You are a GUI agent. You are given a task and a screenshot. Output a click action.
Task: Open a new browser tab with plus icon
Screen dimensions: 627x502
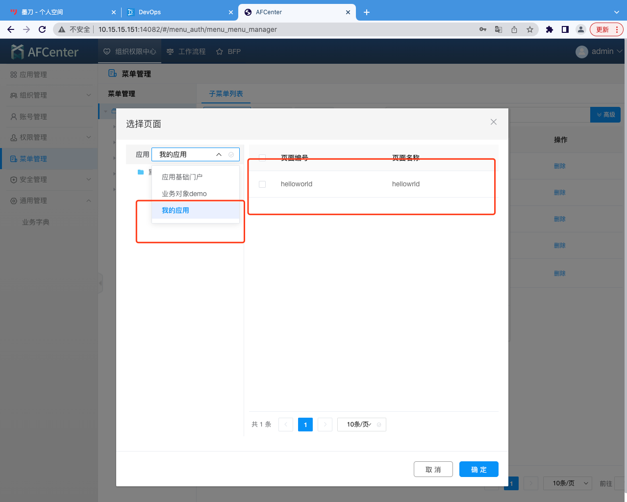[367, 12]
